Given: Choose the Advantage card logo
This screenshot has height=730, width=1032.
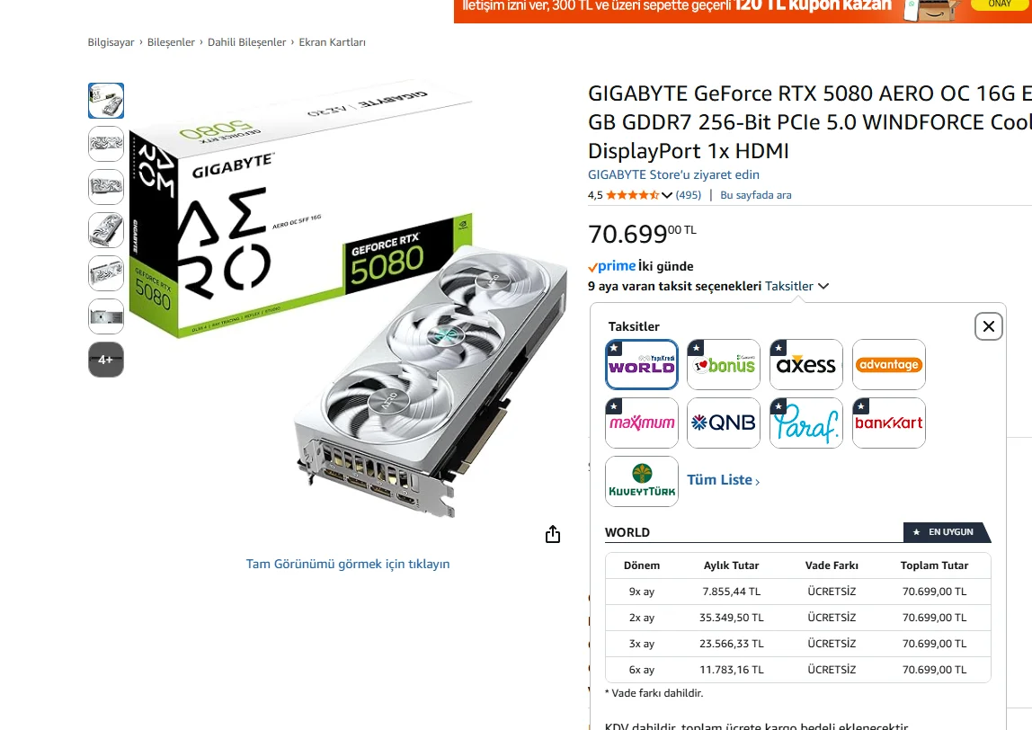Looking at the screenshot, I should pyautogui.click(x=888, y=365).
